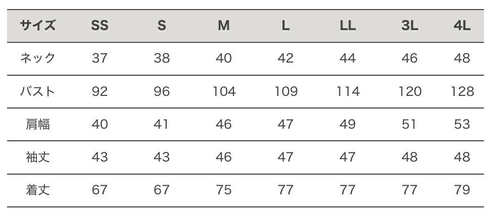The width and height of the screenshot is (491, 216).
Task: Click neck value 37 for size SS
Action: (x=100, y=59)
